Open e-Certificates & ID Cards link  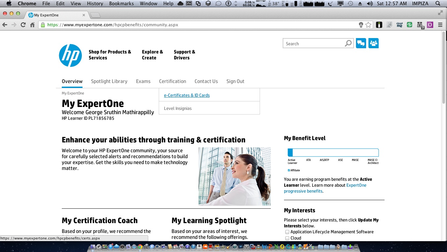(187, 95)
